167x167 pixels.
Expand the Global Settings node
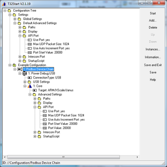(15, 19)
